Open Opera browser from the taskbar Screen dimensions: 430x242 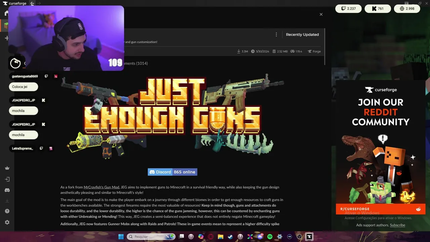tap(211, 237)
